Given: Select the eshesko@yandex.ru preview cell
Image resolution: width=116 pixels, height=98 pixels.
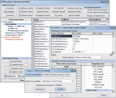Looking at the screenshot, I should 62,49.
